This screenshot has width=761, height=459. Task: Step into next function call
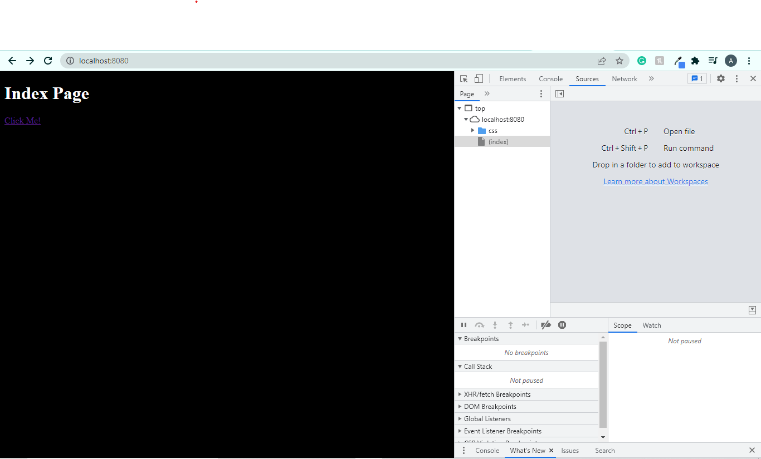(x=495, y=325)
